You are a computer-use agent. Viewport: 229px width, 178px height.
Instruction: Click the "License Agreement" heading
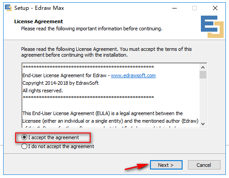pyautogui.click(x=39, y=21)
